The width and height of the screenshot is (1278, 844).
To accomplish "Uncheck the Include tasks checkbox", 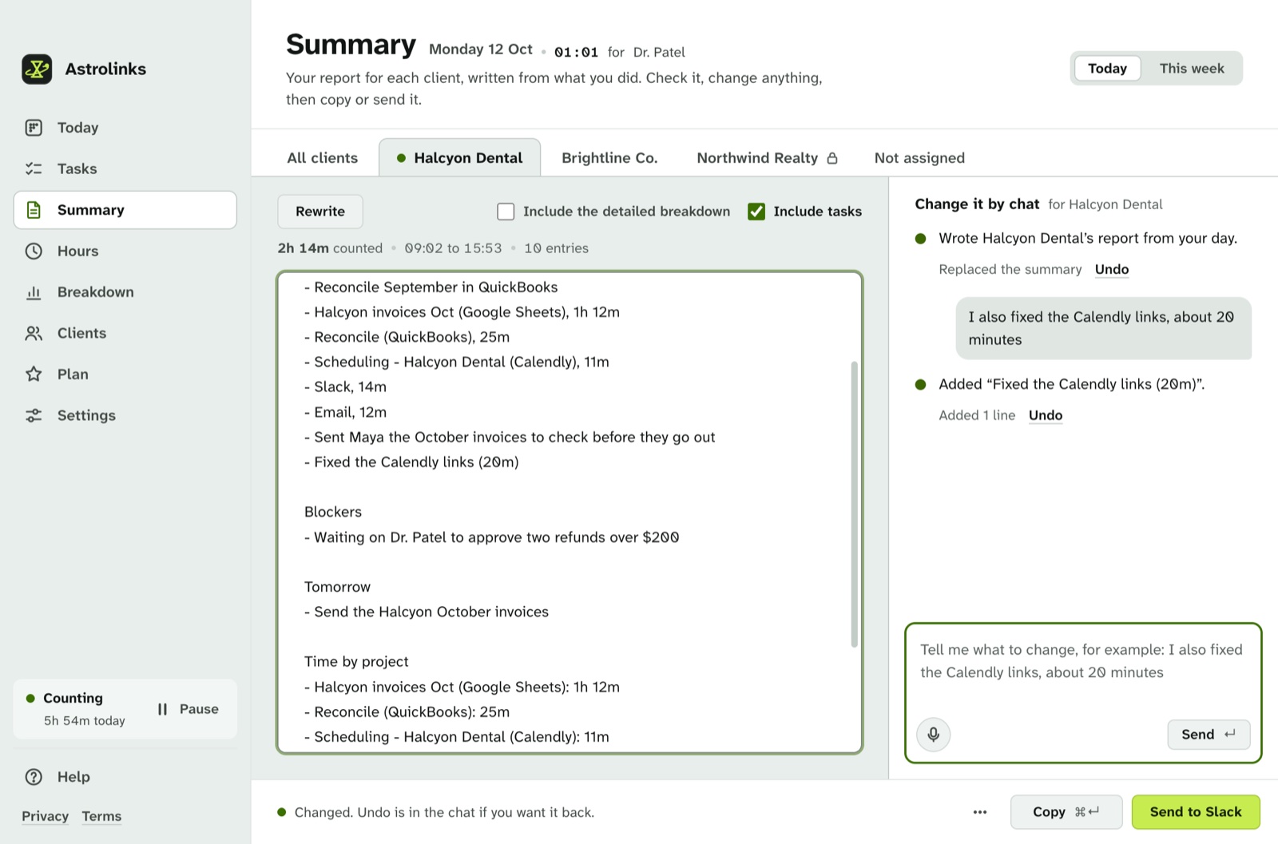I will click(756, 212).
